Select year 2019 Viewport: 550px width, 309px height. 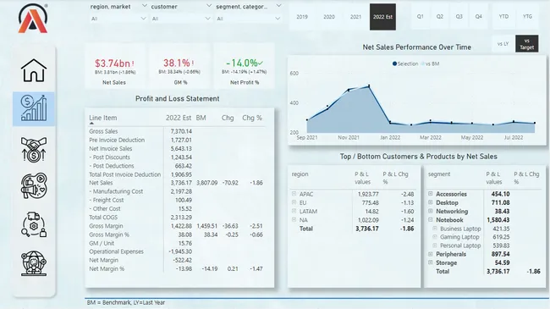[x=302, y=17]
